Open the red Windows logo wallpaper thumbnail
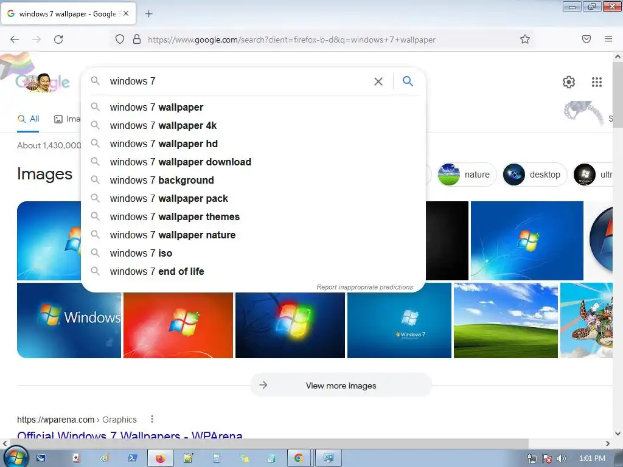Screen dimensions: 623x467 (x=178, y=325)
